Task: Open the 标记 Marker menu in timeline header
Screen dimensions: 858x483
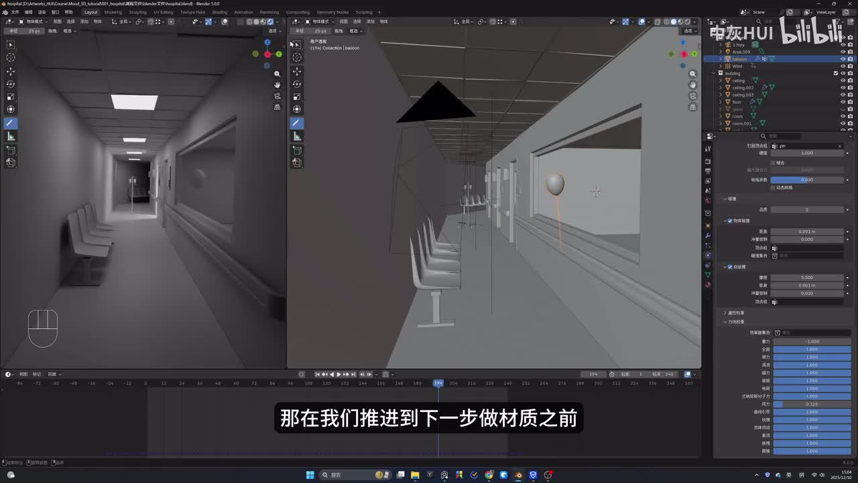Action: [37, 374]
